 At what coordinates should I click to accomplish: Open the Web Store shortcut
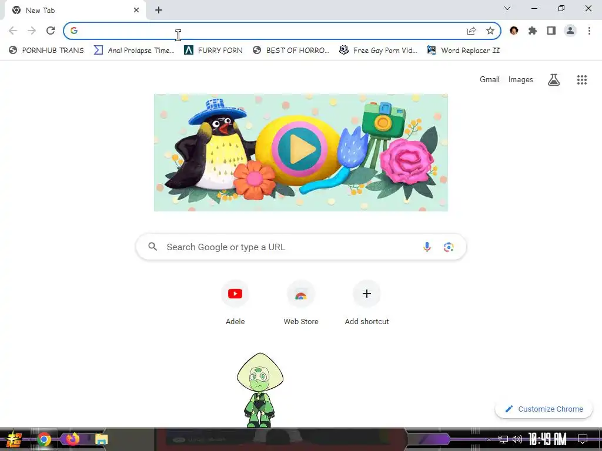301,302
